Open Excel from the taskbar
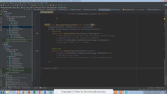 (34, 92)
